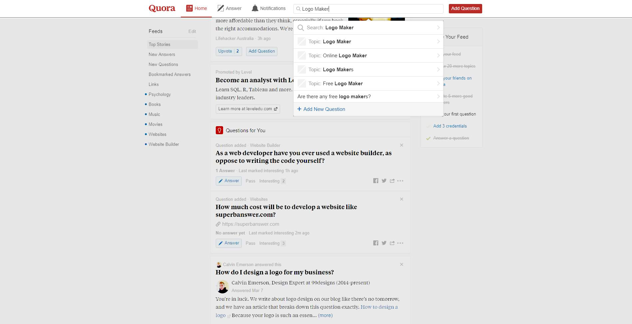Click the Lifehacker Australia source name
The image size is (632, 324).
pyautogui.click(x=234, y=39)
